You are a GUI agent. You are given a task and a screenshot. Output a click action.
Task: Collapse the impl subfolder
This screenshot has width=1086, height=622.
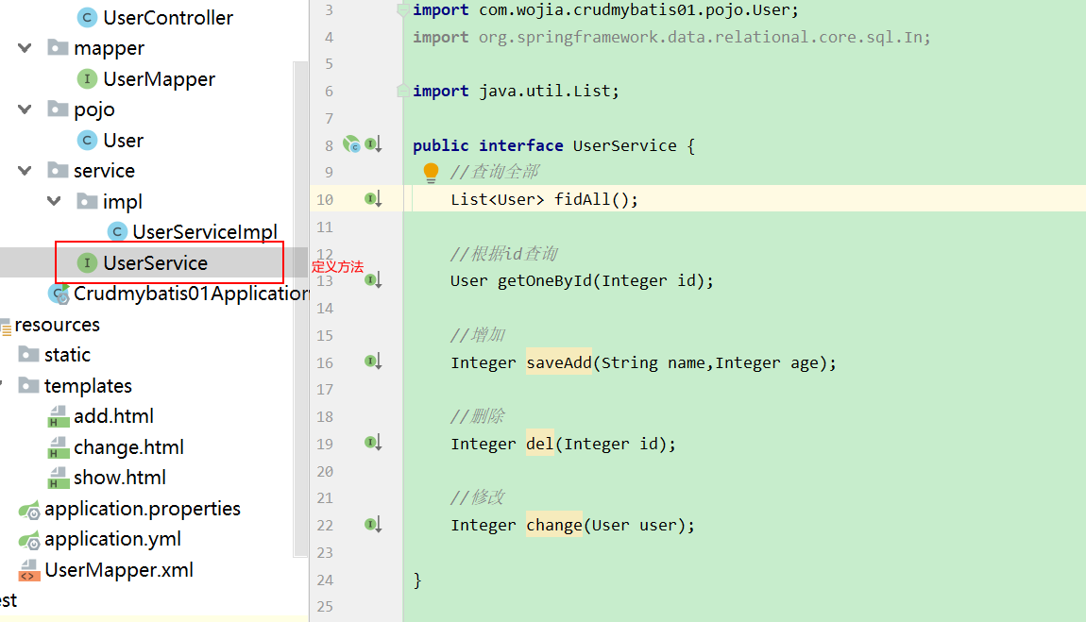[54, 201]
